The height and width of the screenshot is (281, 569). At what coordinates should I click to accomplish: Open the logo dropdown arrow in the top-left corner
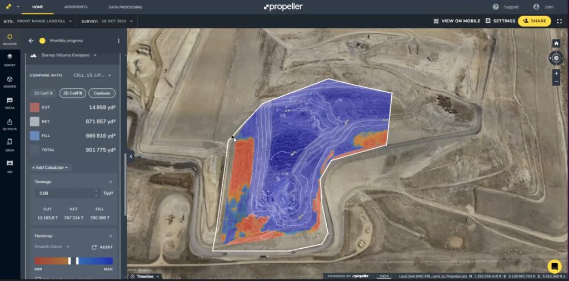[x=18, y=7]
